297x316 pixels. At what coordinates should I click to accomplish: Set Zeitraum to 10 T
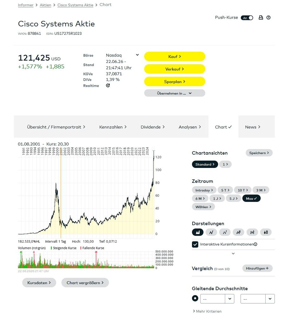(x=243, y=190)
